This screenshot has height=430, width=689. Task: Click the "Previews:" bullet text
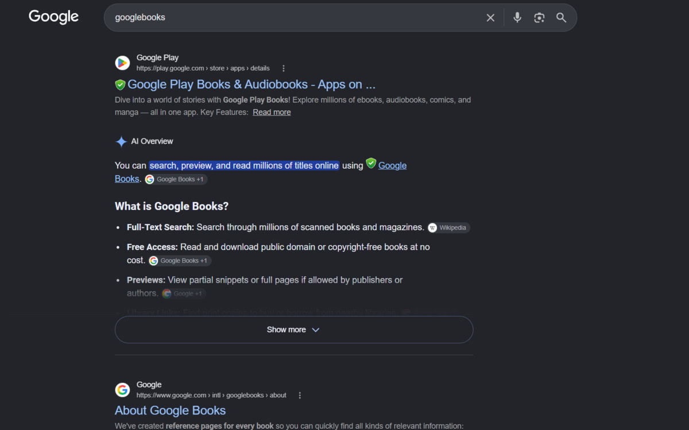(x=146, y=280)
